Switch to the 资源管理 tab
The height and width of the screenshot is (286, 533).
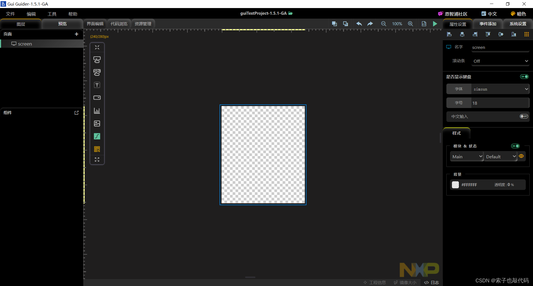pyautogui.click(x=143, y=24)
